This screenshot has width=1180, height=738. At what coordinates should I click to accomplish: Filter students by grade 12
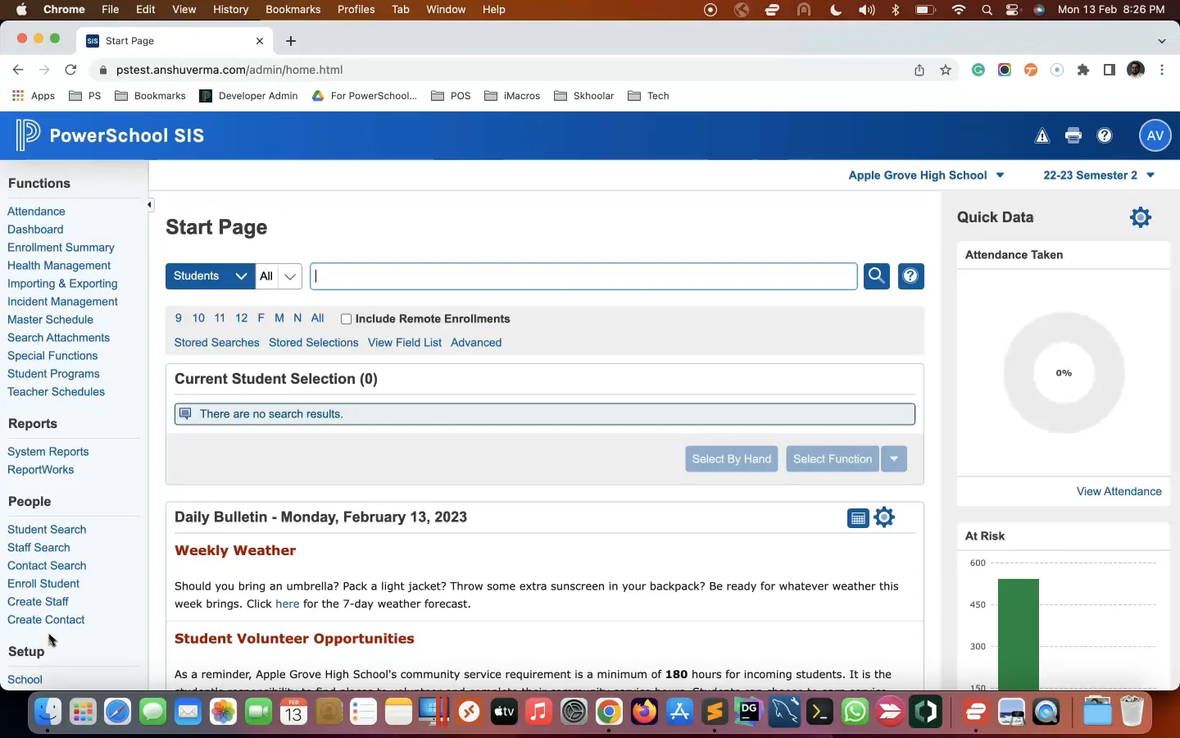241,318
